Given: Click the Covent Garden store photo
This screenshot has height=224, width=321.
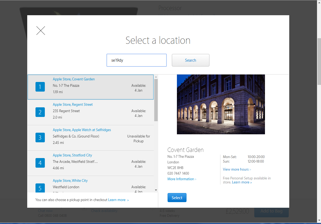Looking at the screenshot, I should point(221,104).
